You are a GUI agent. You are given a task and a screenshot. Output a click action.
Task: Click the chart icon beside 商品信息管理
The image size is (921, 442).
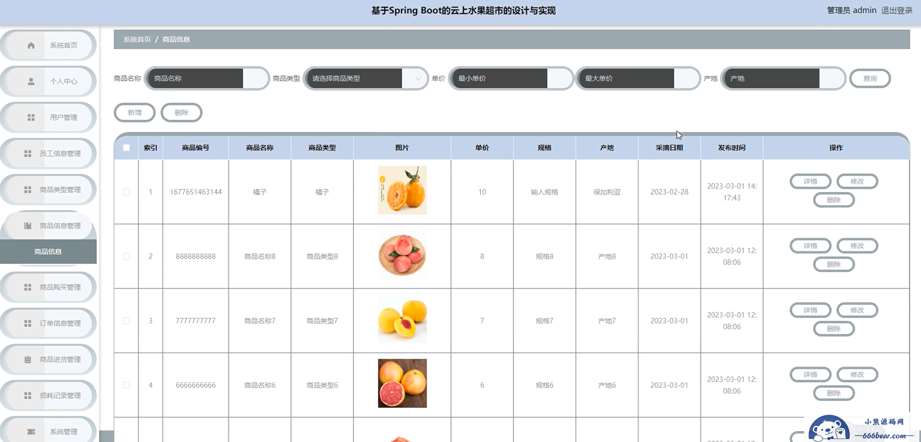(x=27, y=226)
